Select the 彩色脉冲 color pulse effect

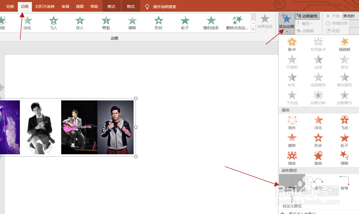pyautogui.click(x=318, y=44)
